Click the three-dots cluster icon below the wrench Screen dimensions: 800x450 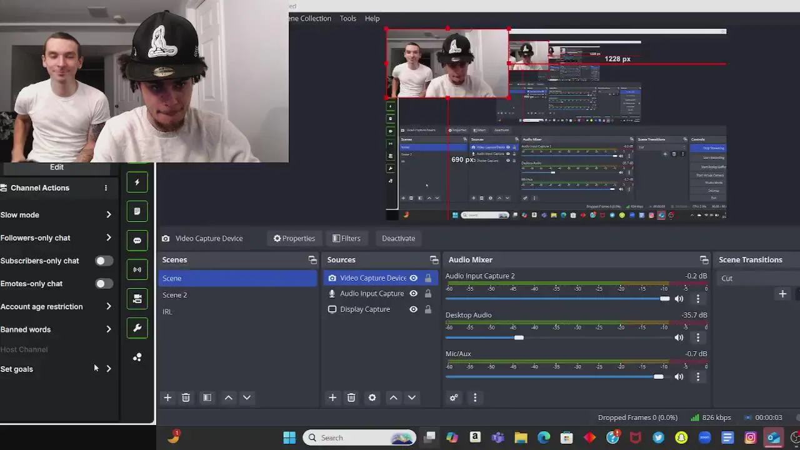[x=137, y=357]
